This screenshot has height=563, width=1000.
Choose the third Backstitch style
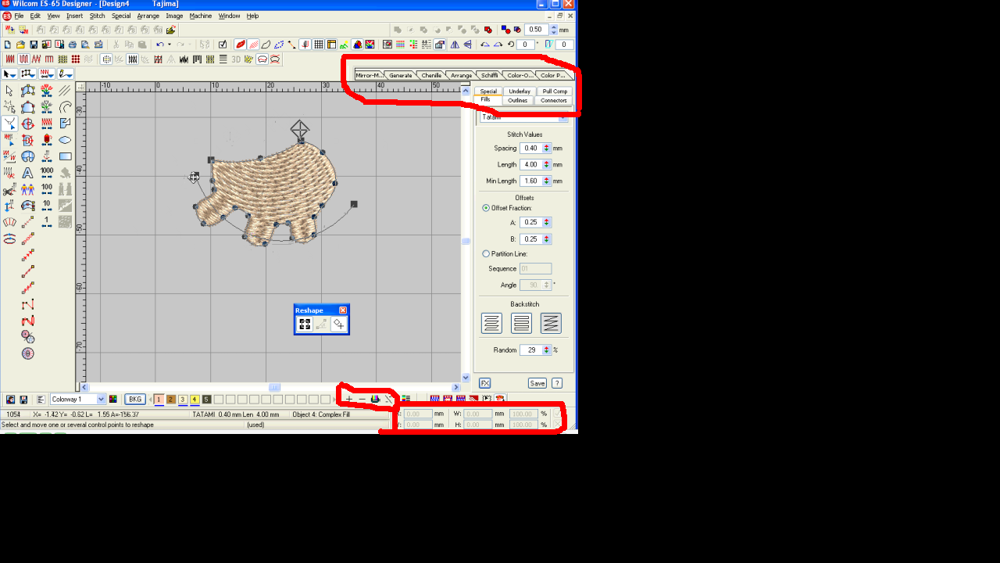click(551, 323)
